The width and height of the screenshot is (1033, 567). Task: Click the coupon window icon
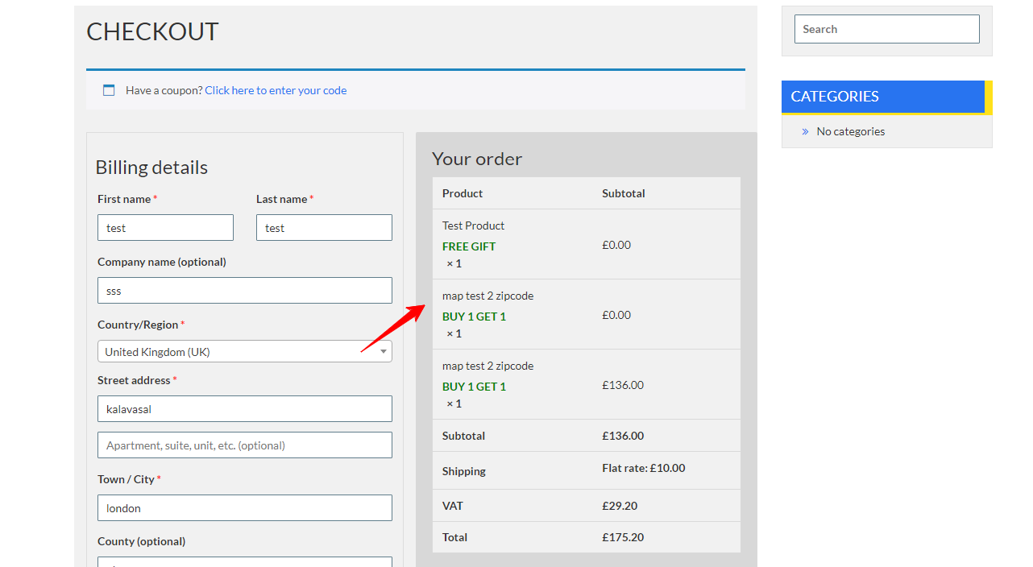tap(109, 90)
